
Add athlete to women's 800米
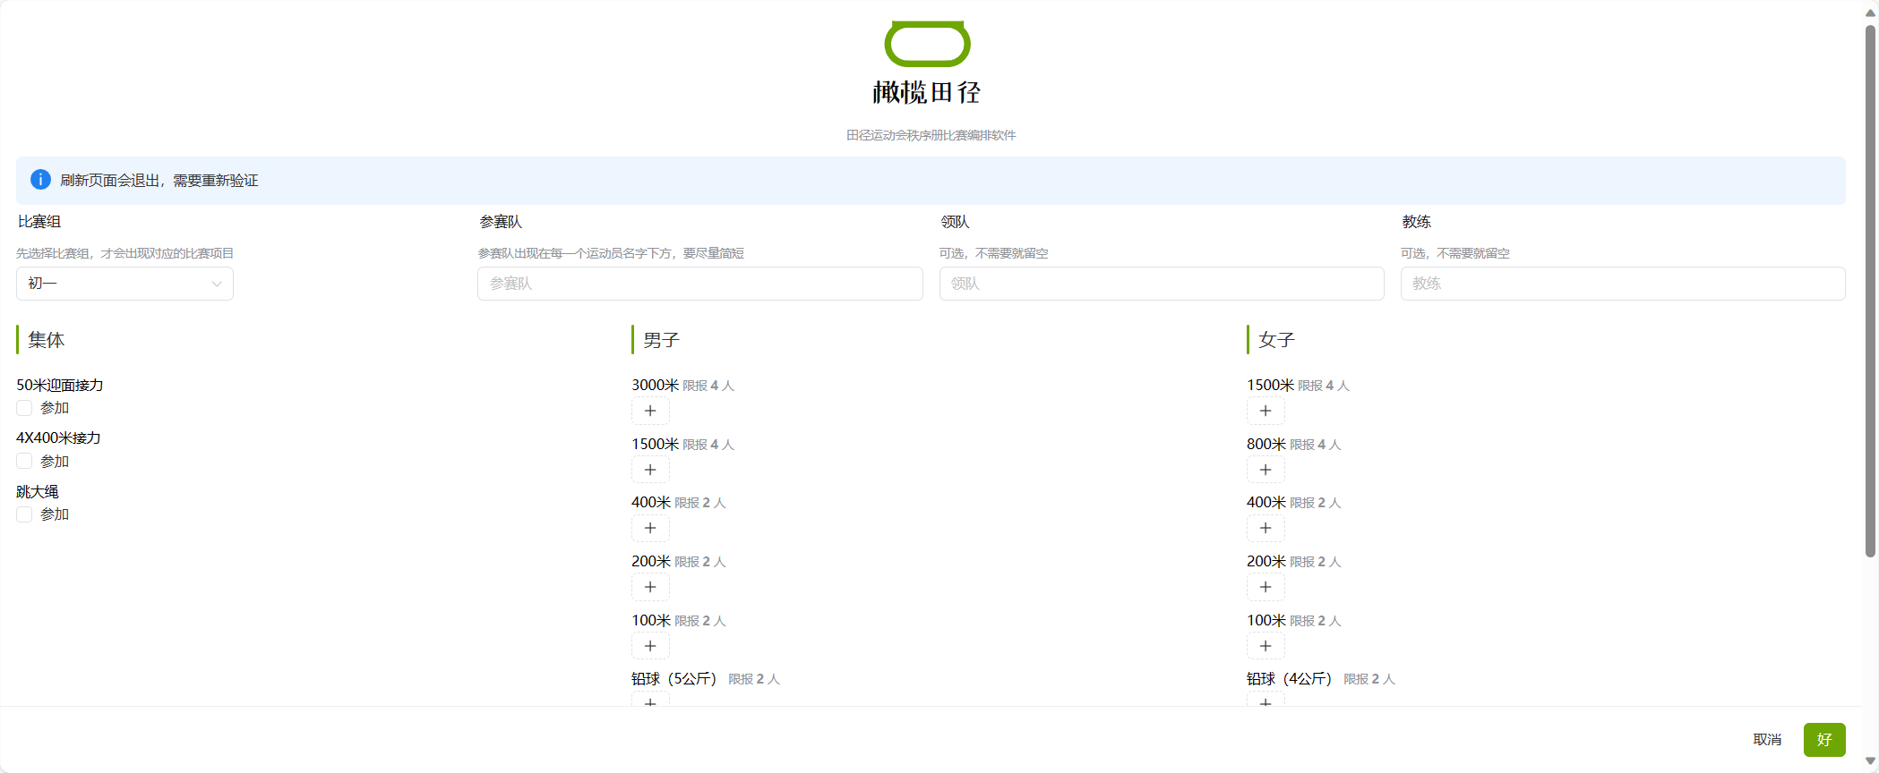tap(1266, 470)
